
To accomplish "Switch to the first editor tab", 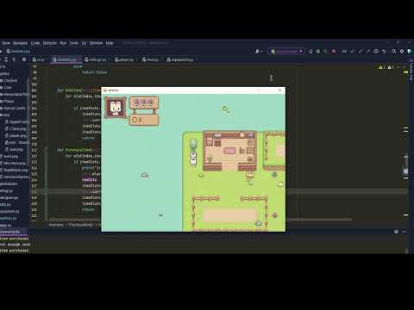I will click(39, 59).
